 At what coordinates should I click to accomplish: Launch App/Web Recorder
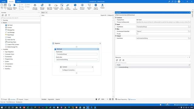(50, 7)
